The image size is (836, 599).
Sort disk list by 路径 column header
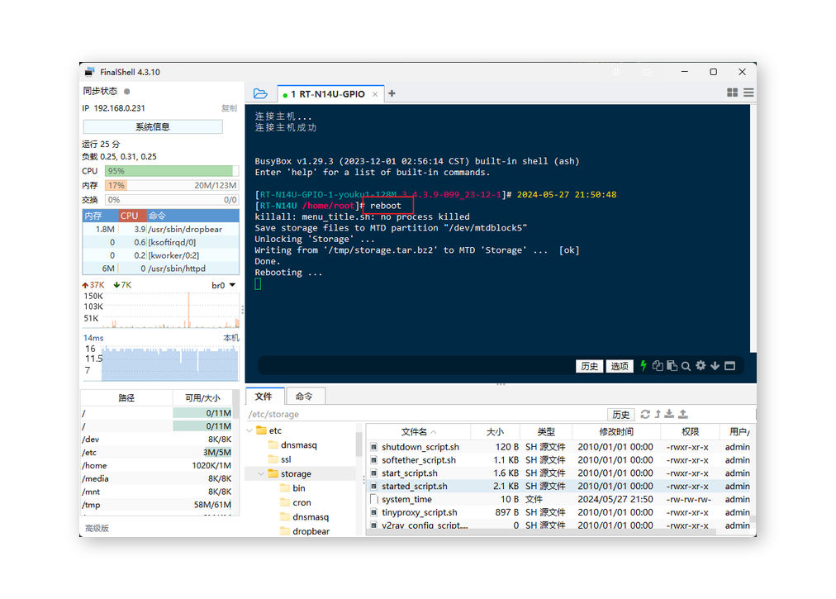tap(126, 398)
